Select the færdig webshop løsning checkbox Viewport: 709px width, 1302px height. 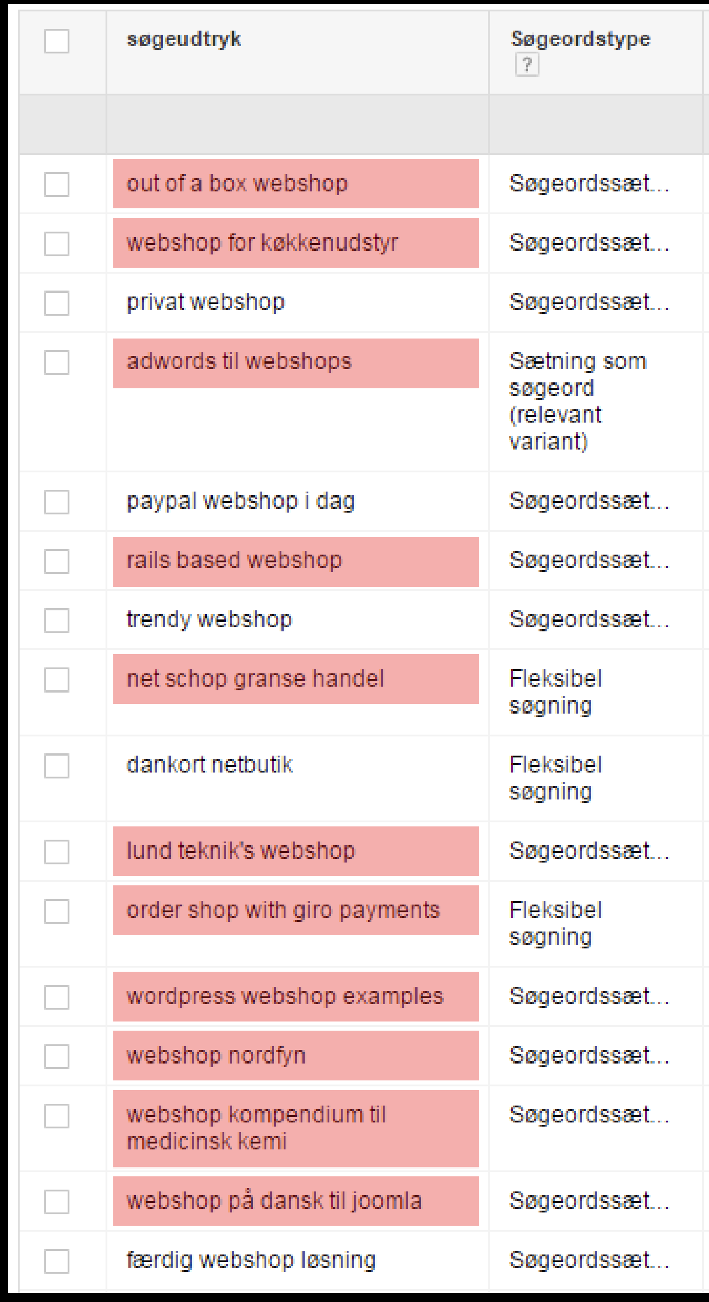pos(57,1261)
